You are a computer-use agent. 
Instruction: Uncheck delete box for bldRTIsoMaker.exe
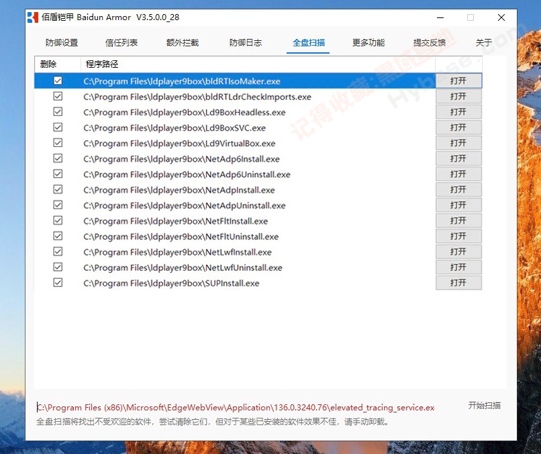(58, 80)
